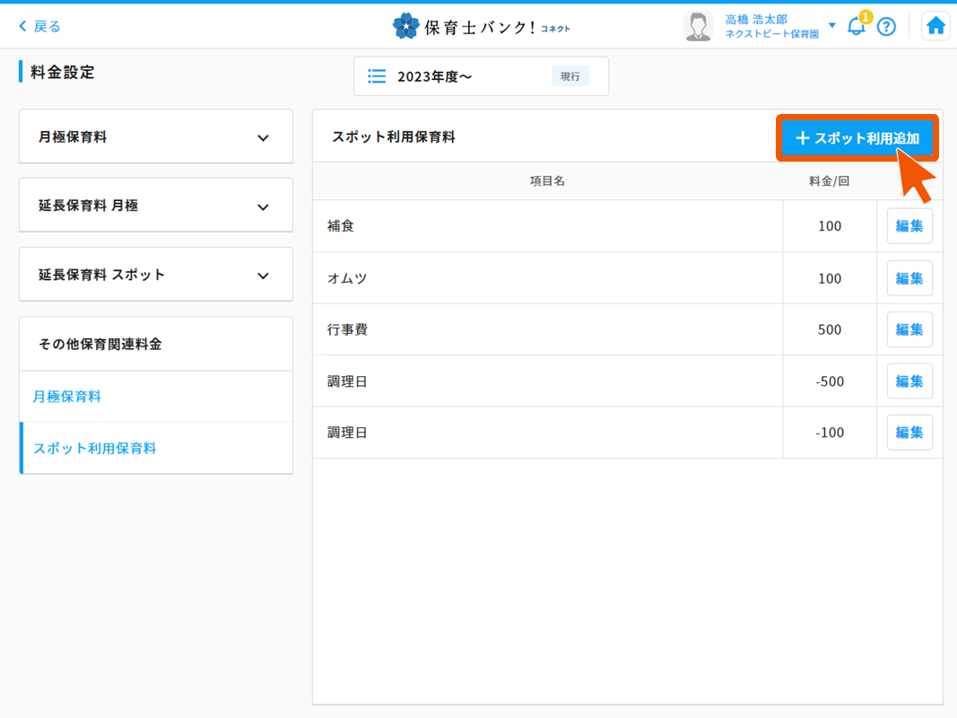Click the スポット利用追加 button
This screenshot has height=718, width=957.
click(857, 138)
